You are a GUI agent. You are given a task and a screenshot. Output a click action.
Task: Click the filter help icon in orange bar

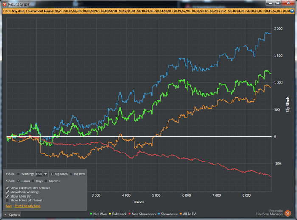[x=292, y=11]
